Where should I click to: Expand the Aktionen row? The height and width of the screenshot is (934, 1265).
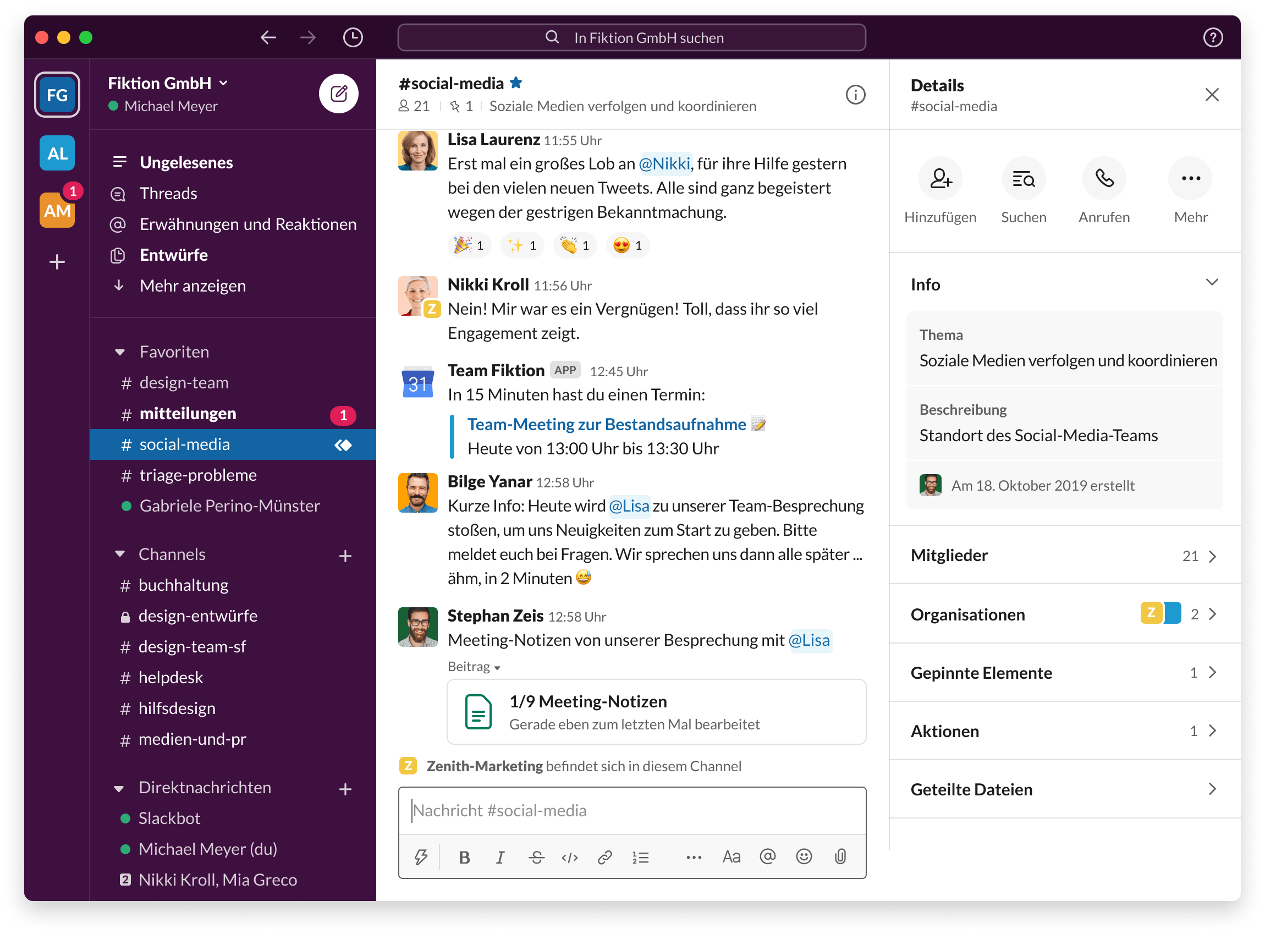coord(1064,730)
